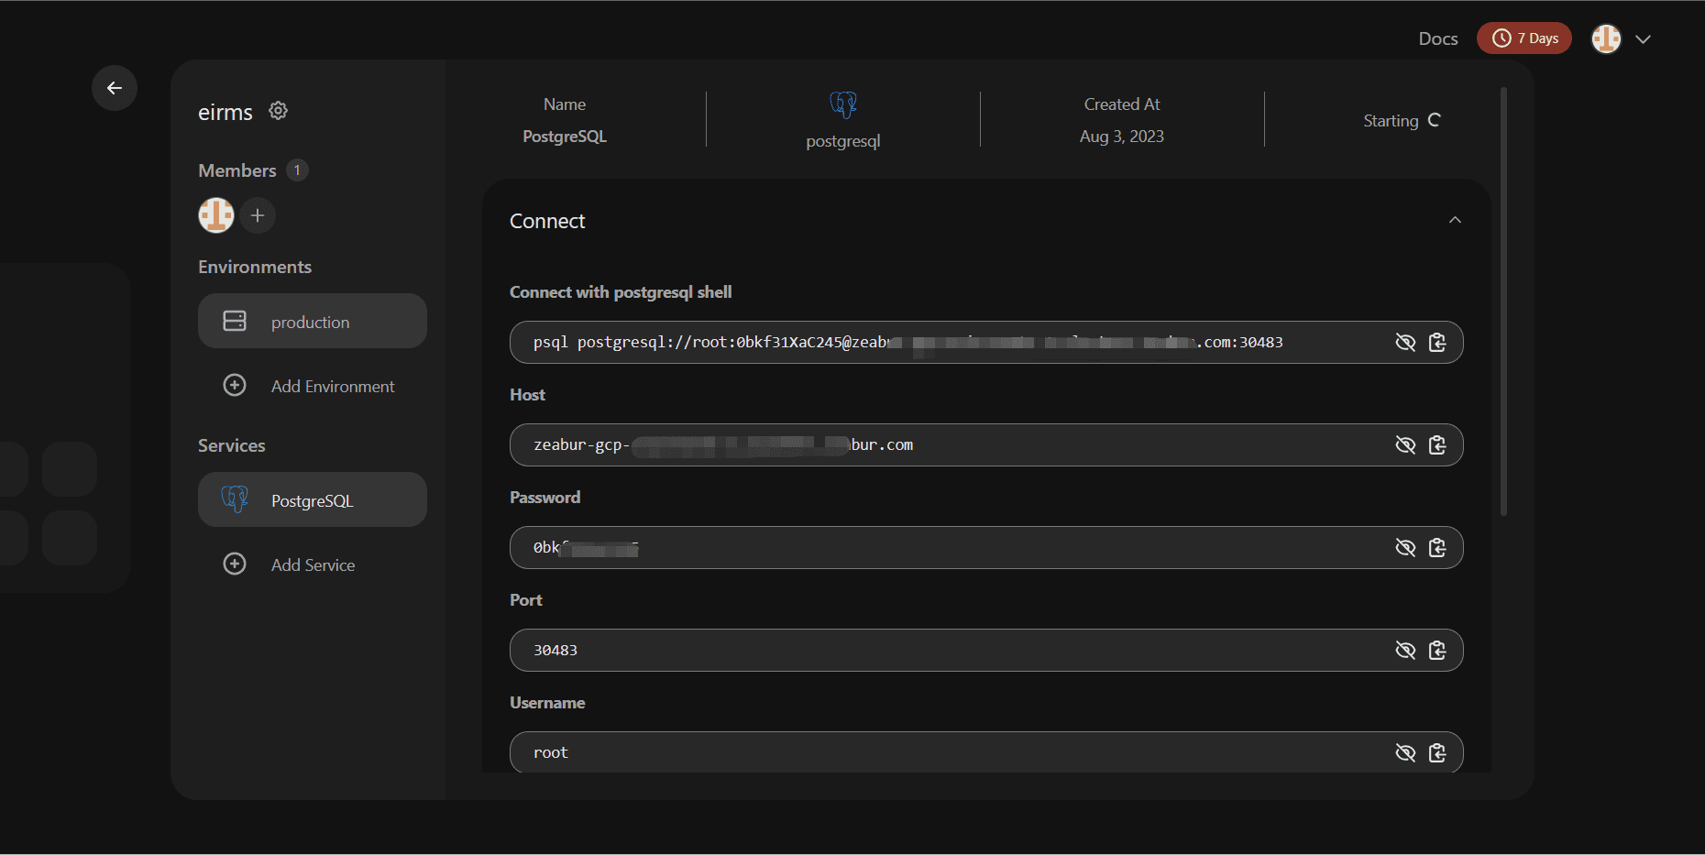The width and height of the screenshot is (1705, 855).
Task: Click the psql connection string field
Action: pyautogui.click(x=986, y=343)
